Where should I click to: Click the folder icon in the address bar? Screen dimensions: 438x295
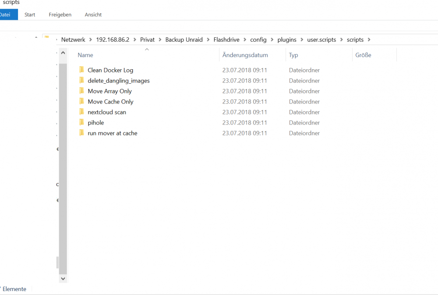tap(47, 37)
